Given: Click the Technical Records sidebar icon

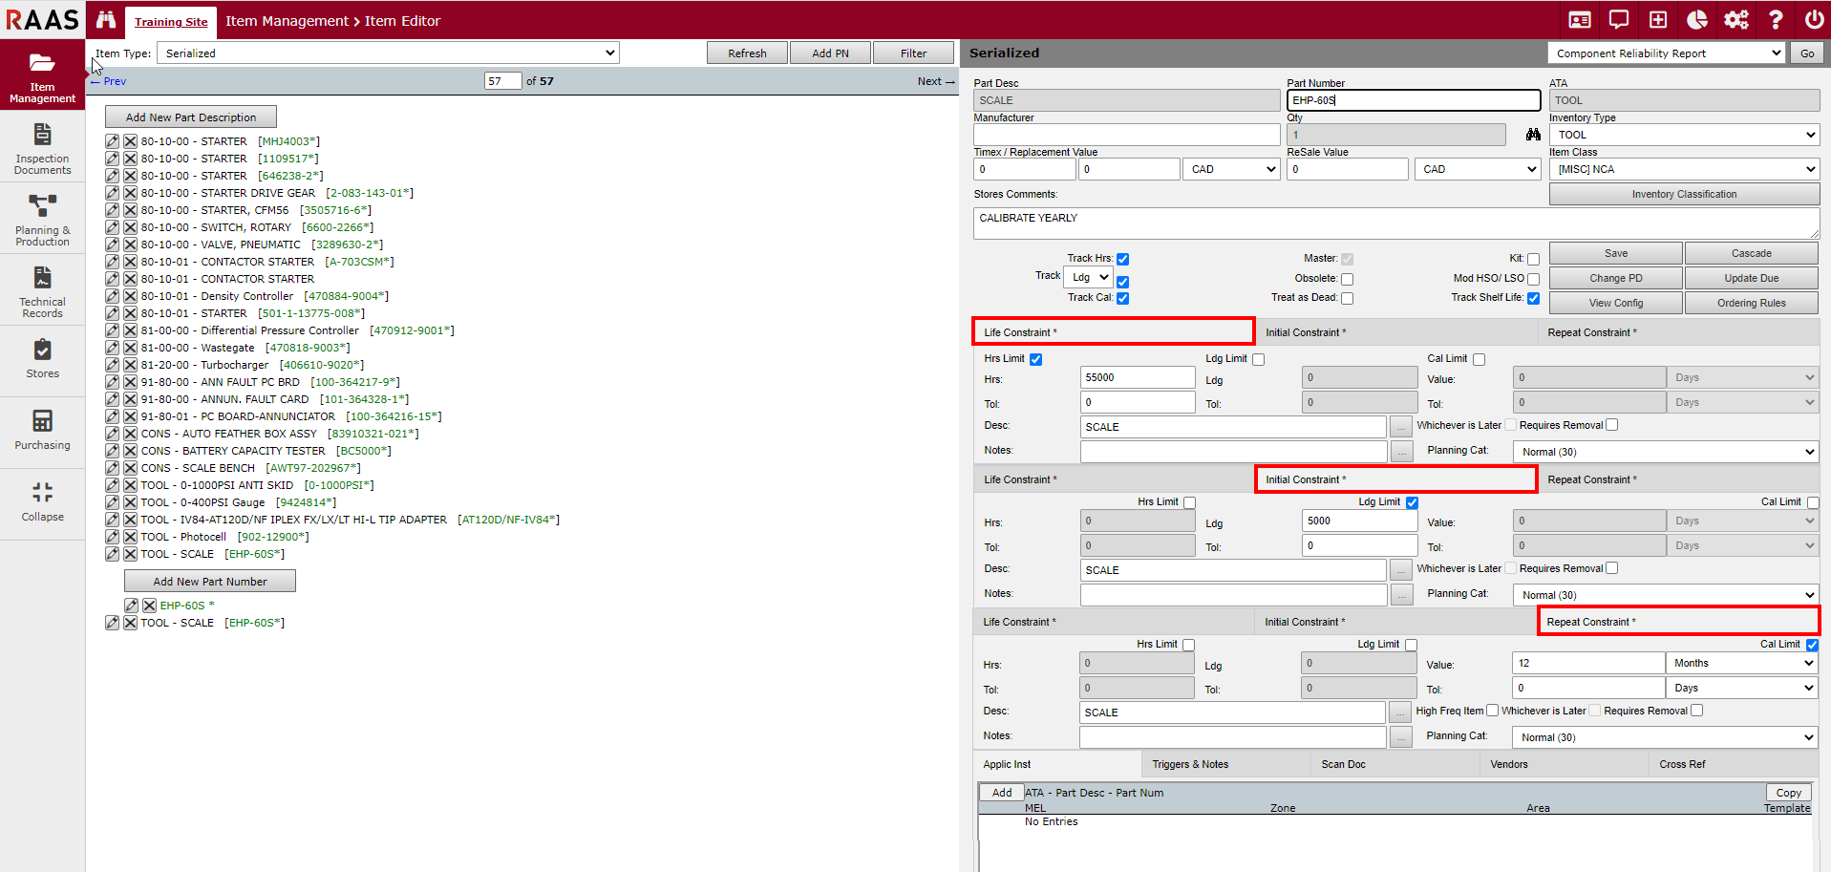Looking at the screenshot, I should tap(42, 291).
